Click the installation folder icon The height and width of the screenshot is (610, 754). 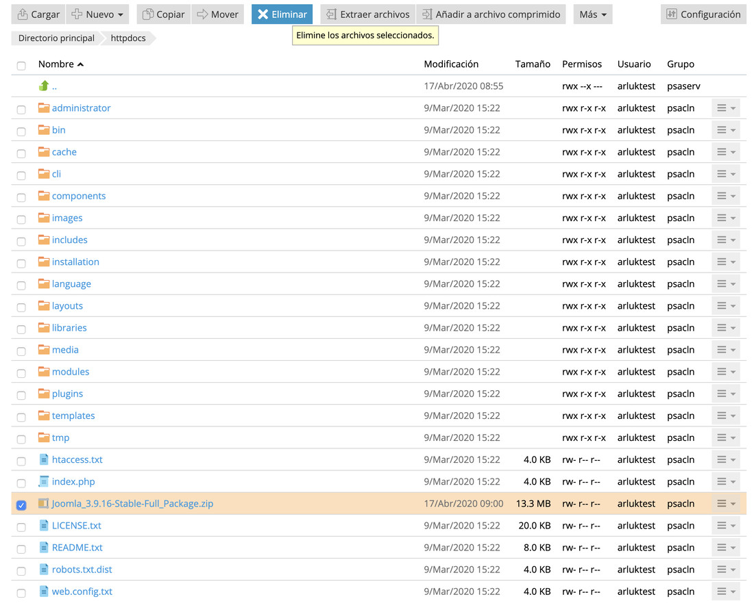(x=44, y=262)
